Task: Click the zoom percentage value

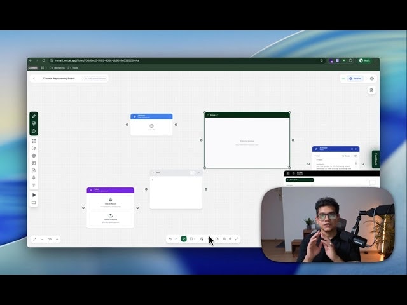Action: 50,239
